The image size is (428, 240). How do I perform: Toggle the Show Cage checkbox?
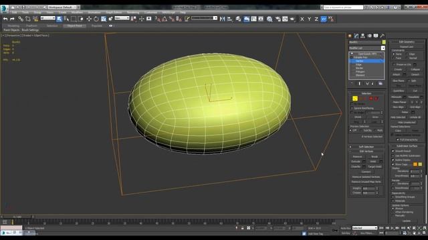point(393,165)
